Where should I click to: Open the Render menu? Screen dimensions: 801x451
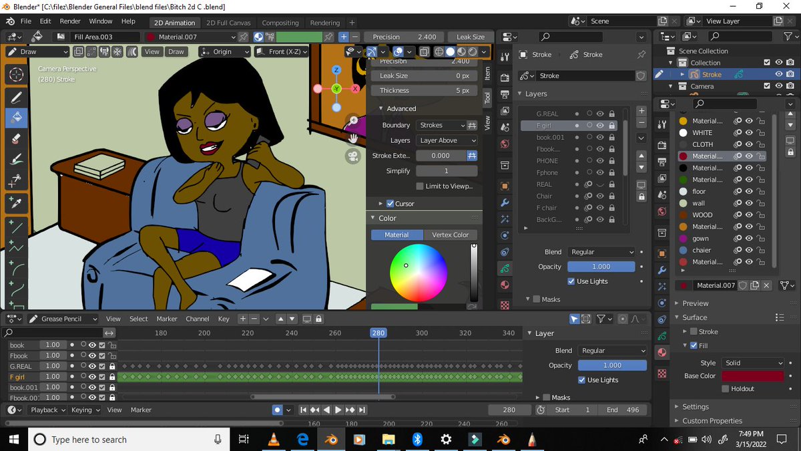pyautogui.click(x=70, y=21)
